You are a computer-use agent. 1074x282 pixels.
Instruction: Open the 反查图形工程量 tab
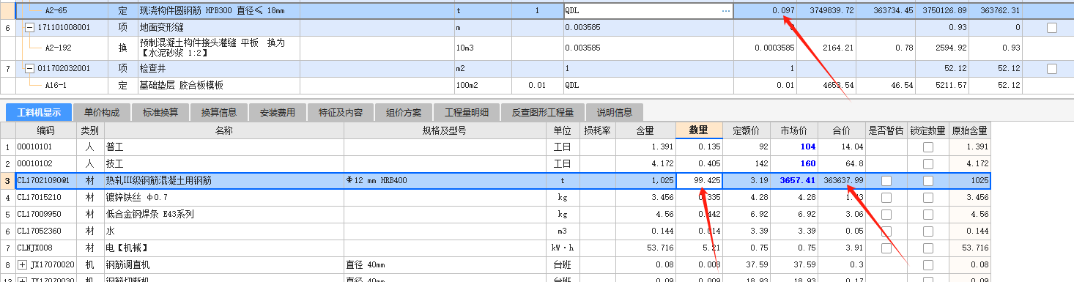[x=543, y=113]
